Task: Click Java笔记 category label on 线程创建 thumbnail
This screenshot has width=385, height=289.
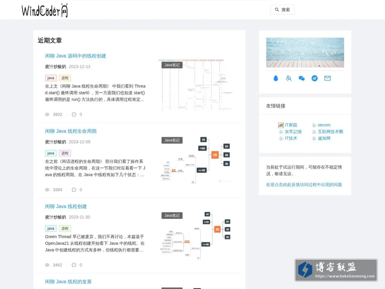Action: tap(172, 215)
